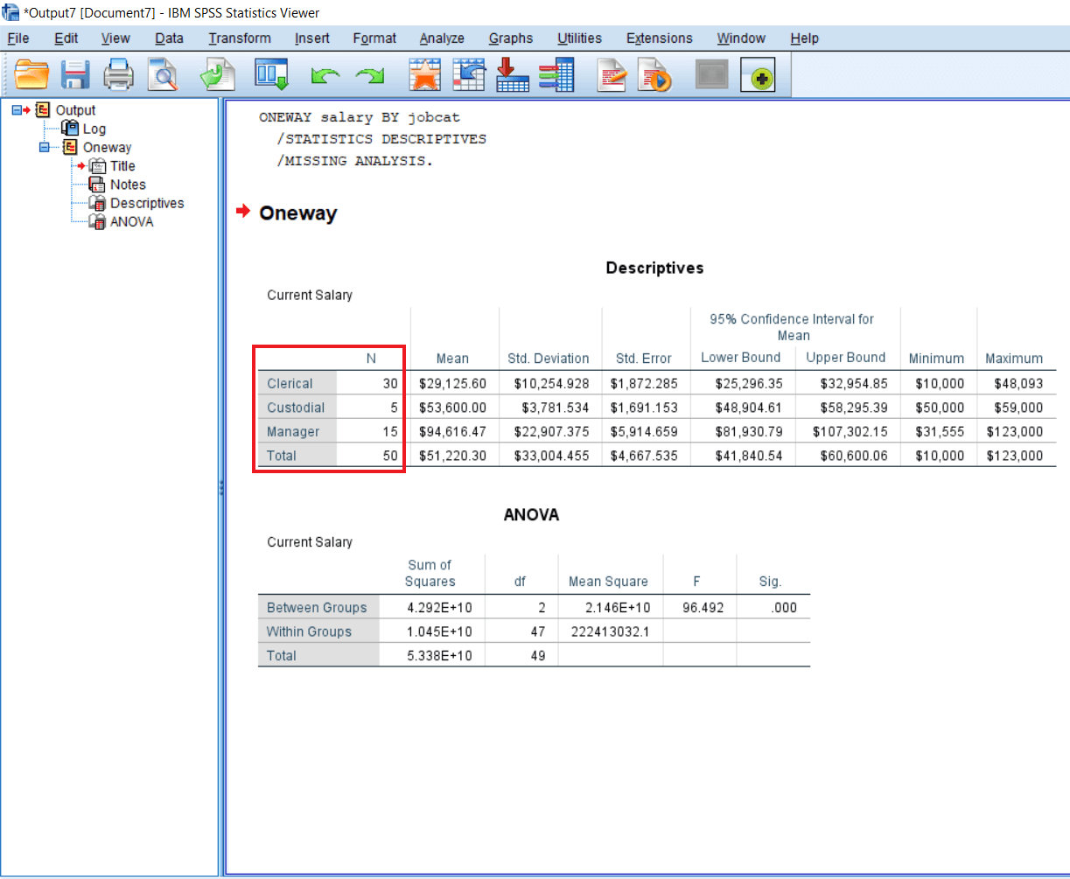
Task: Click the Clerical row label
Action: (x=290, y=383)
